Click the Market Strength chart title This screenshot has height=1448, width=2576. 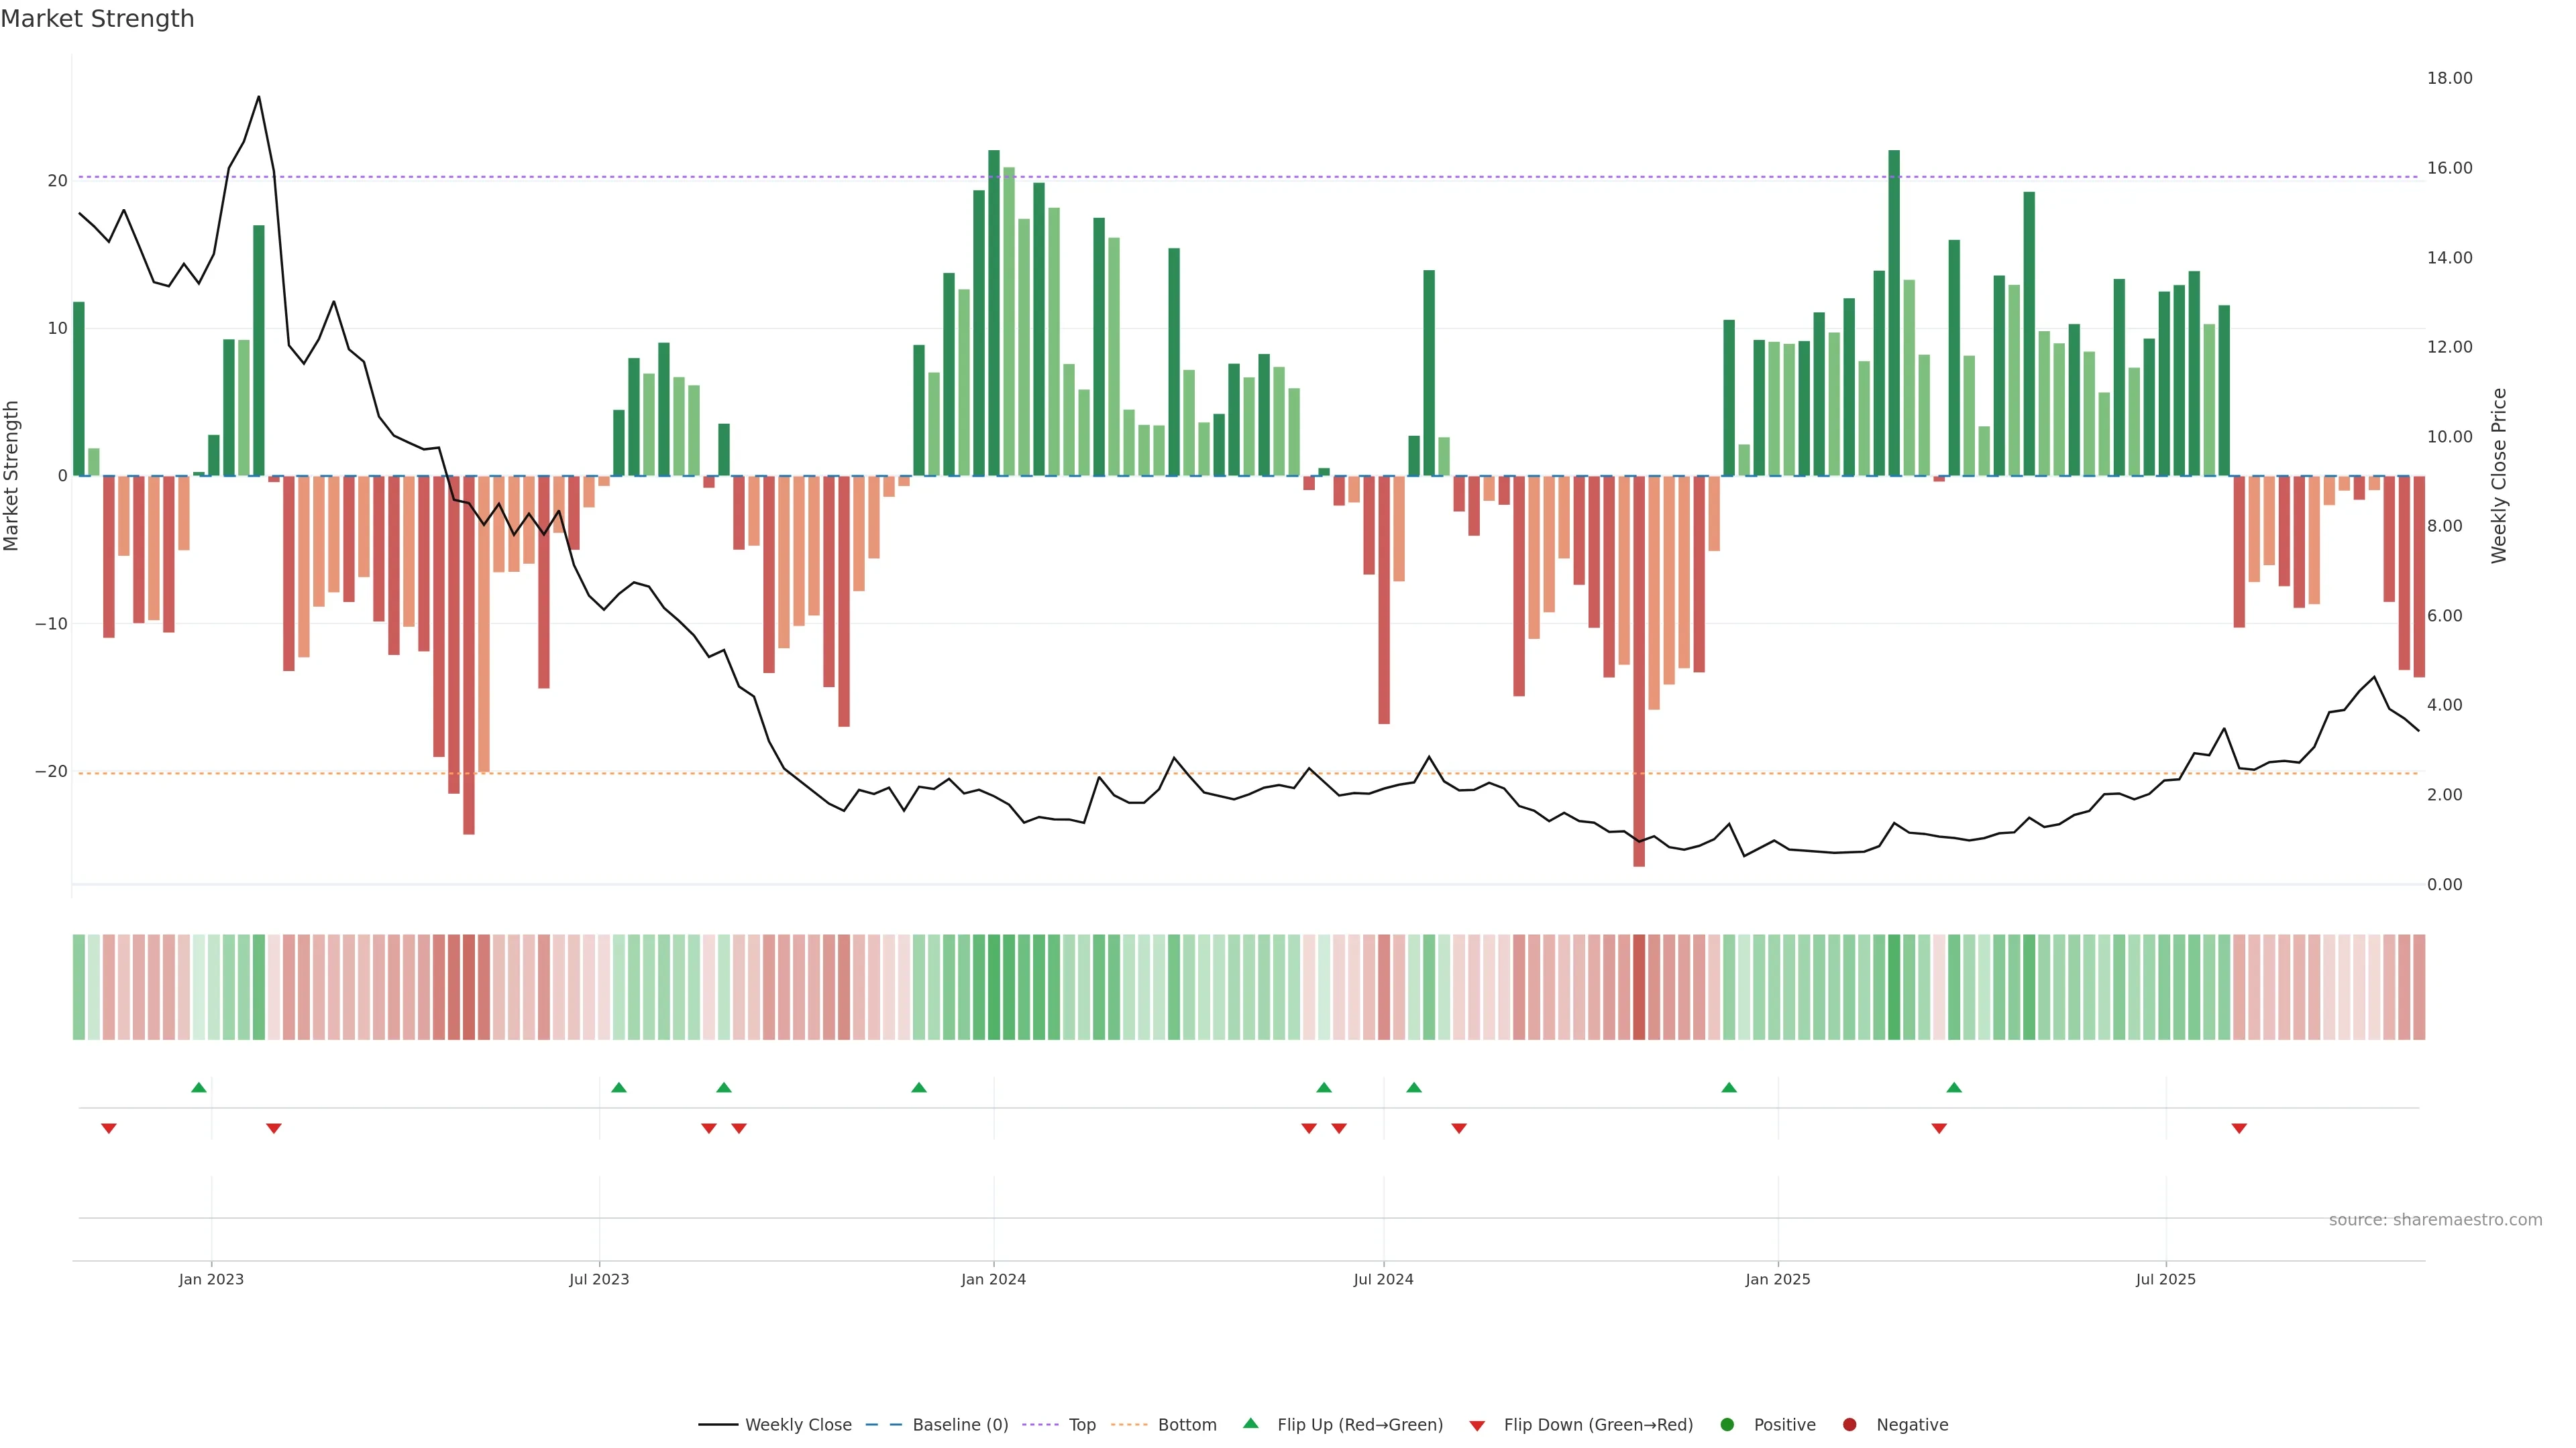(97, 19)
